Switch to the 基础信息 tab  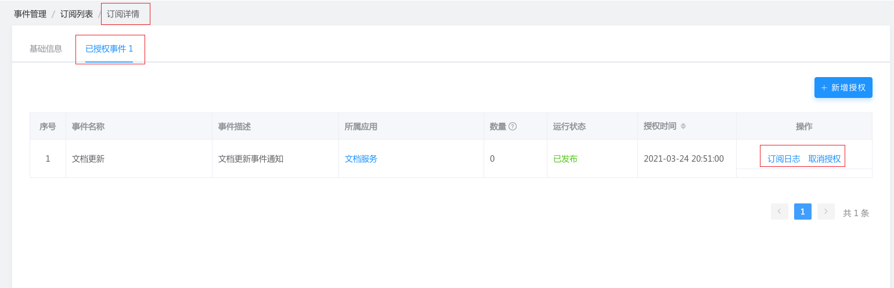click(46, 49)
